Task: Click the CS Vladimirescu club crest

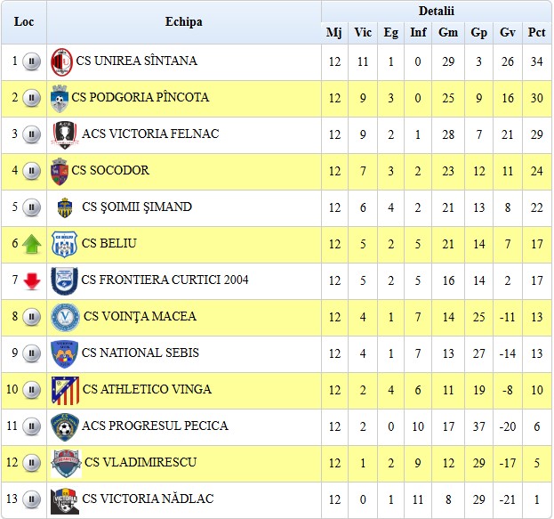Action: 64,463
